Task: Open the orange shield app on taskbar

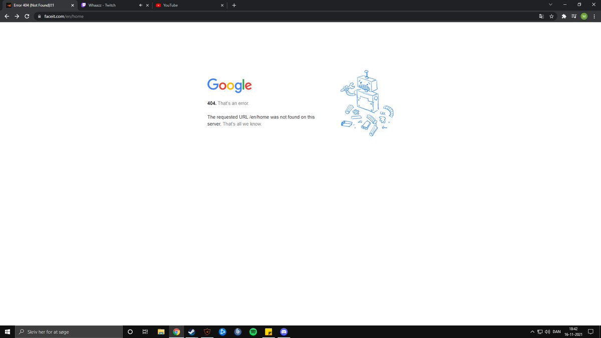Action: pyautogui.click(x=207, y=331)
